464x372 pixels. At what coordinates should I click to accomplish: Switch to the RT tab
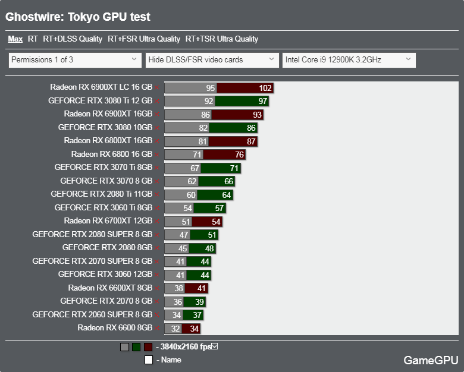(33, 39)
